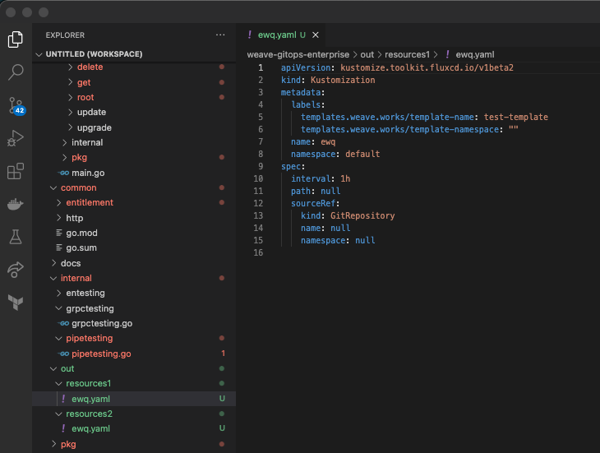This screenshot has height=453, width=600.
Task: Open the Explorer view in activity bar
Action: click(x=16, y=39)
